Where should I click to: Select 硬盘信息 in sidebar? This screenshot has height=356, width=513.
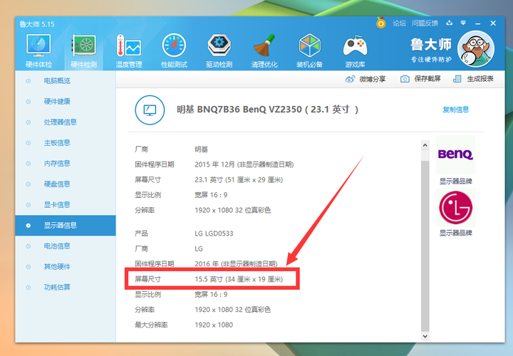click(66, 184)
